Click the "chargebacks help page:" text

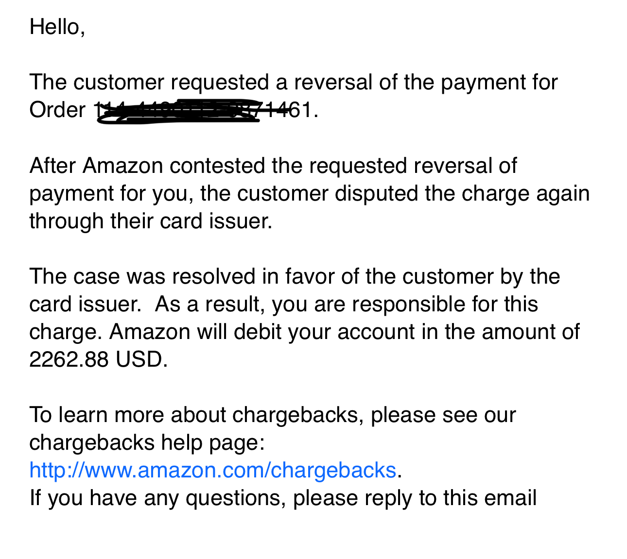pyautogui.click(x=147, y=443)
